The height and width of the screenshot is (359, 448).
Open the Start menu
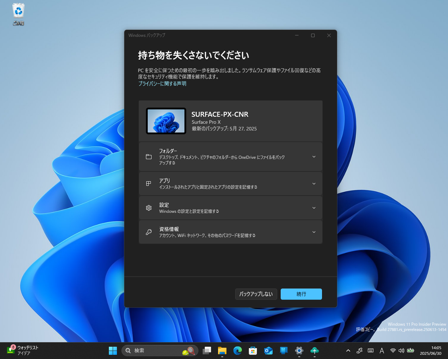click(113, 350)
